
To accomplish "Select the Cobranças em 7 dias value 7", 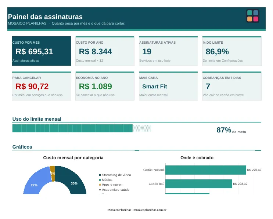I will 208,86.
